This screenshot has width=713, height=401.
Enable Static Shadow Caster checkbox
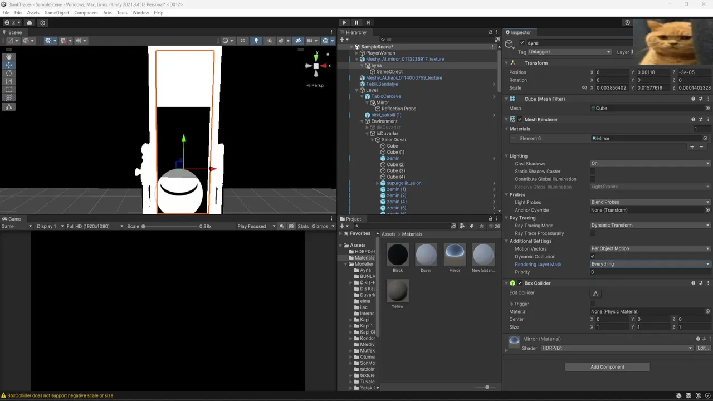pyautogui.click(x=593, y=172)
